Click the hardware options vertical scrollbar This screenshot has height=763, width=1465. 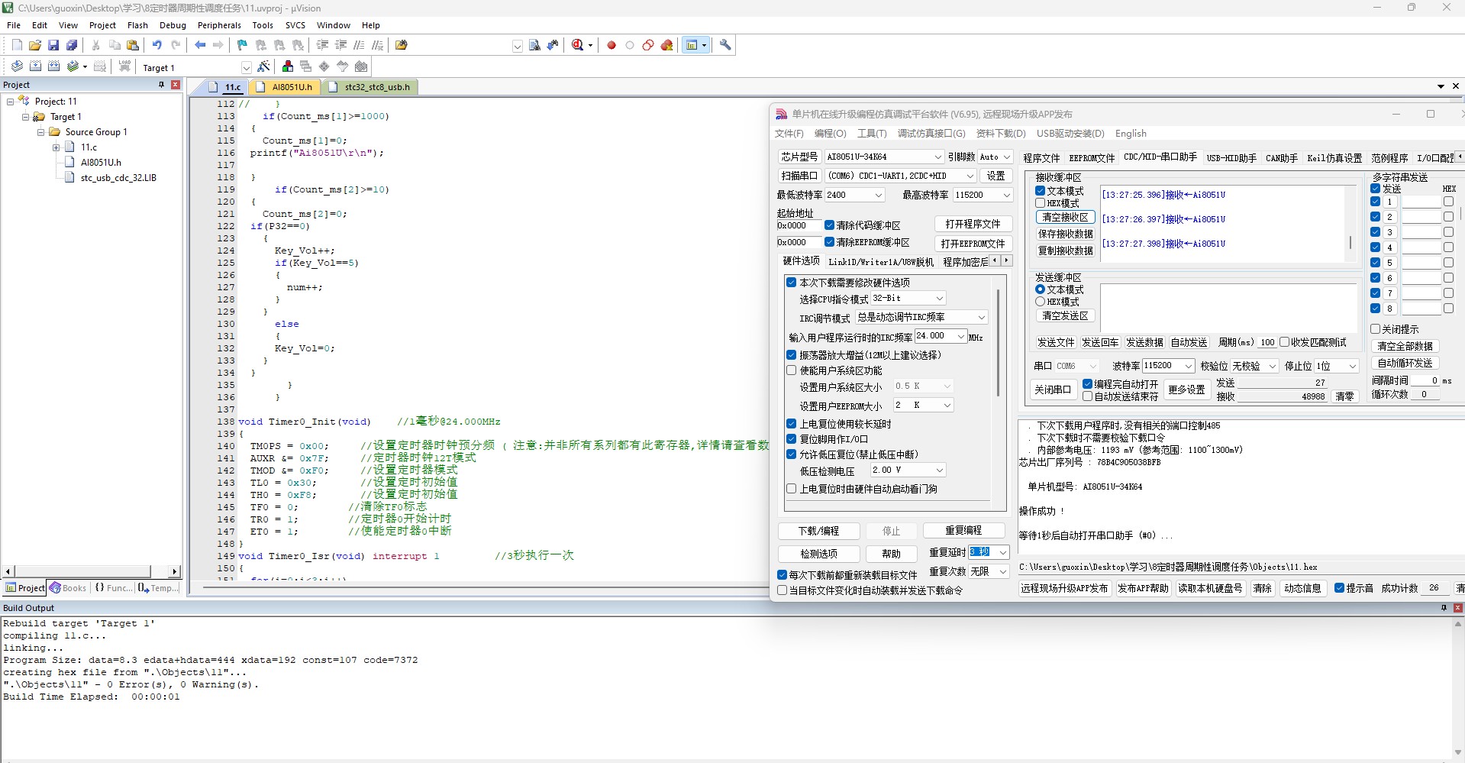(x=998, y=344)
